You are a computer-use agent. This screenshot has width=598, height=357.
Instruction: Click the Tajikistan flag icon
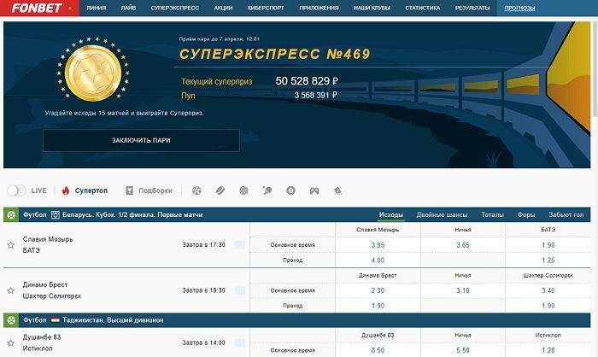pyautogui.click(x=56, y=320)
